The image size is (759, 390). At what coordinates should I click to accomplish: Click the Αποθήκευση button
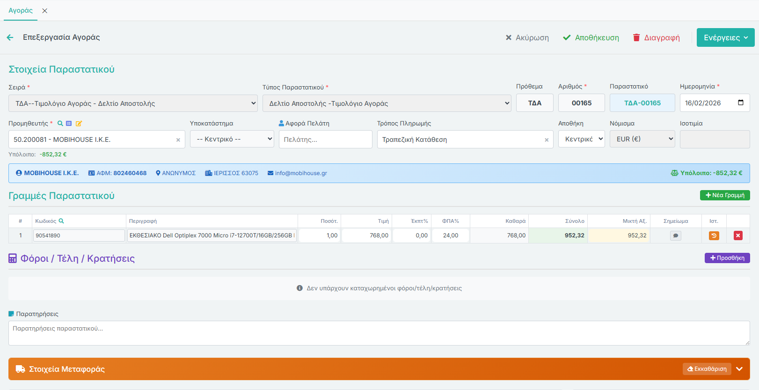tap(591, 37)
